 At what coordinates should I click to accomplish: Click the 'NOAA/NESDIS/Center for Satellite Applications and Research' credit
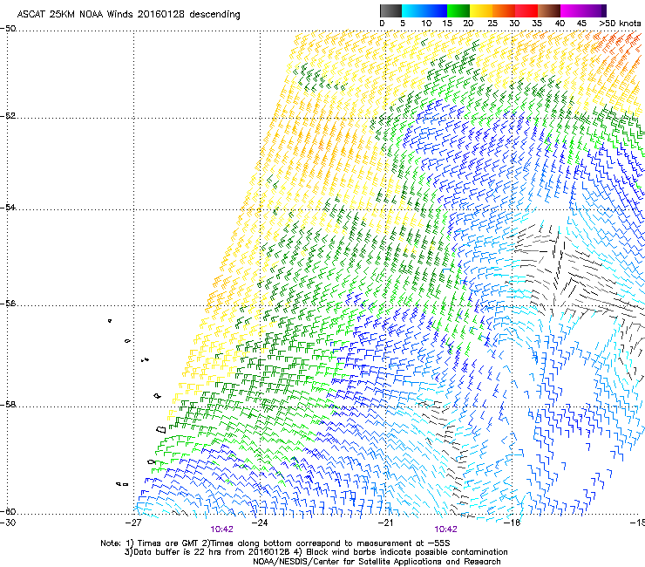point(377,562)
